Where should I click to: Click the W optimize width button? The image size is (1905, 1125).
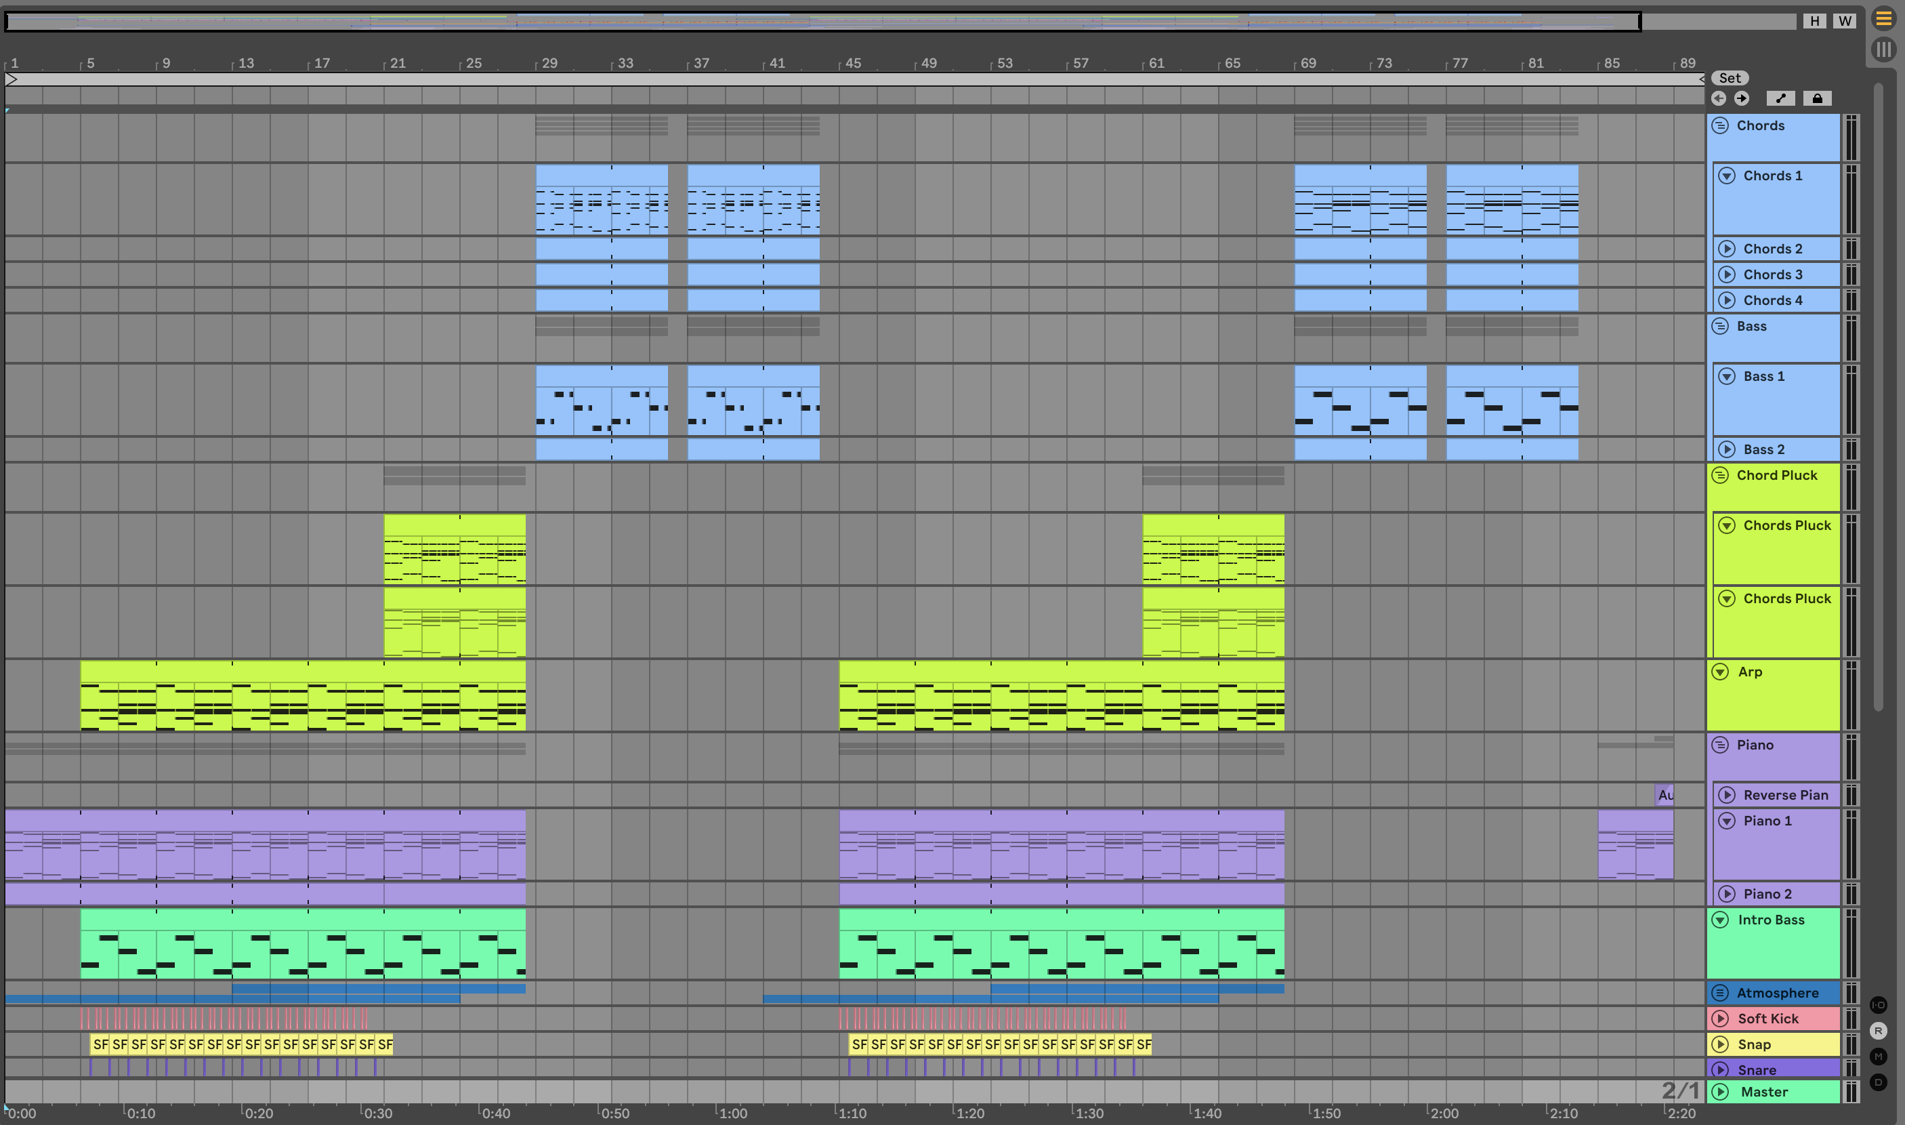[1845, 21]
